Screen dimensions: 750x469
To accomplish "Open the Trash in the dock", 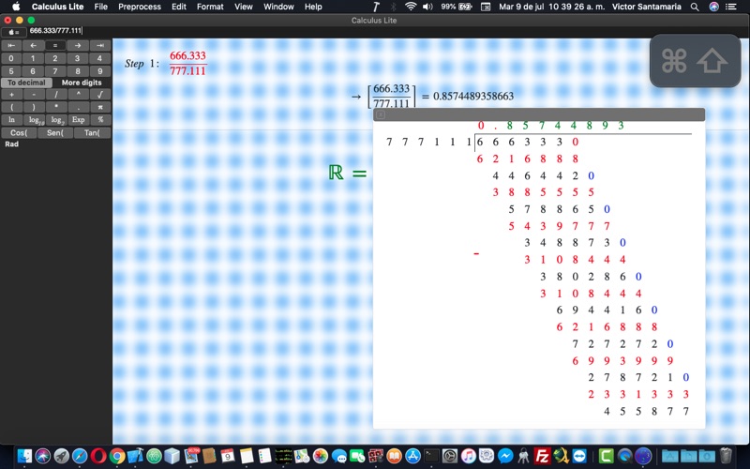I will click(x=726, y=456).
